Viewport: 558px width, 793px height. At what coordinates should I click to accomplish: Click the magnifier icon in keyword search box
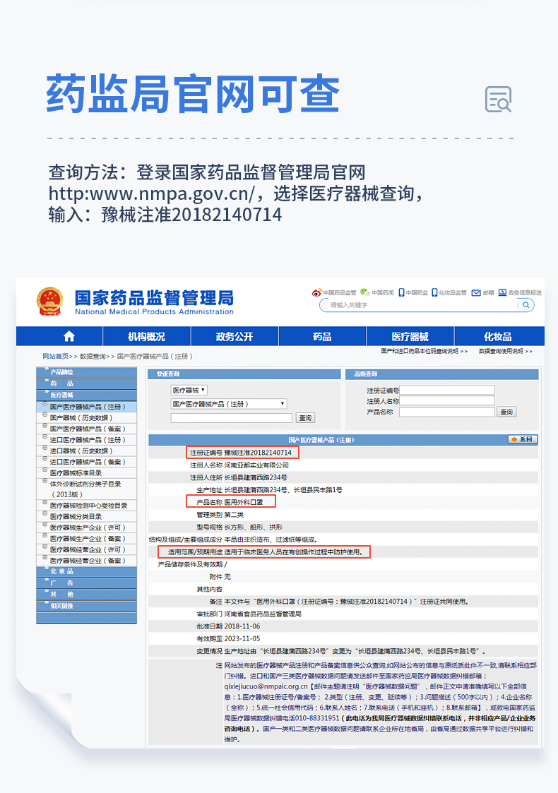click(526, 305)
